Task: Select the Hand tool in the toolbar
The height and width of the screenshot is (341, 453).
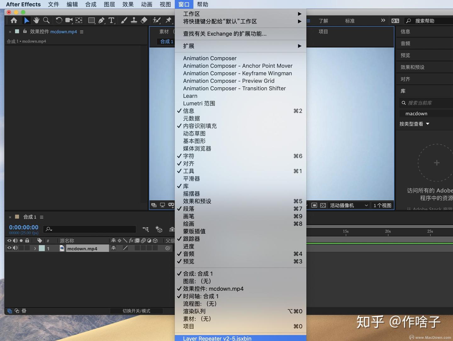Action: [36, 20]
